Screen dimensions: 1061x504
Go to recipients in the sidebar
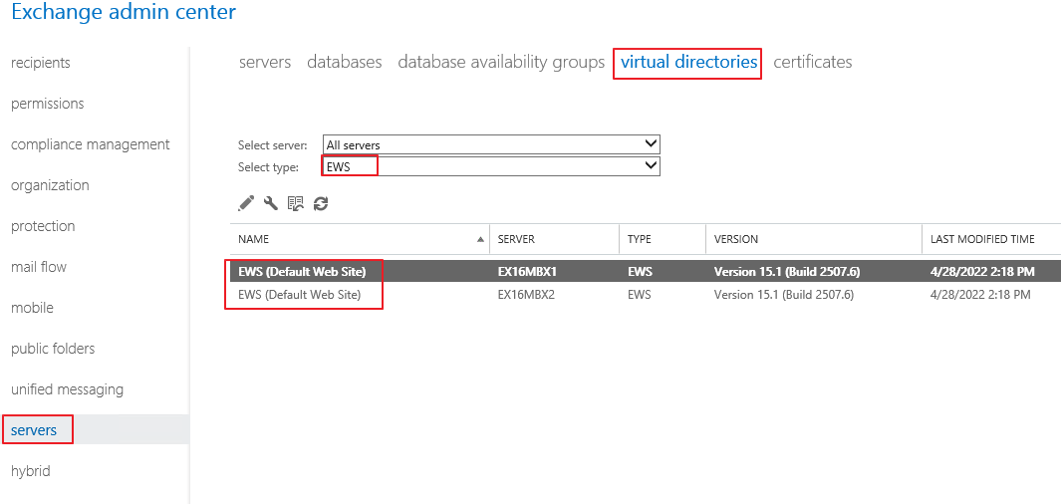pos(41,63)
